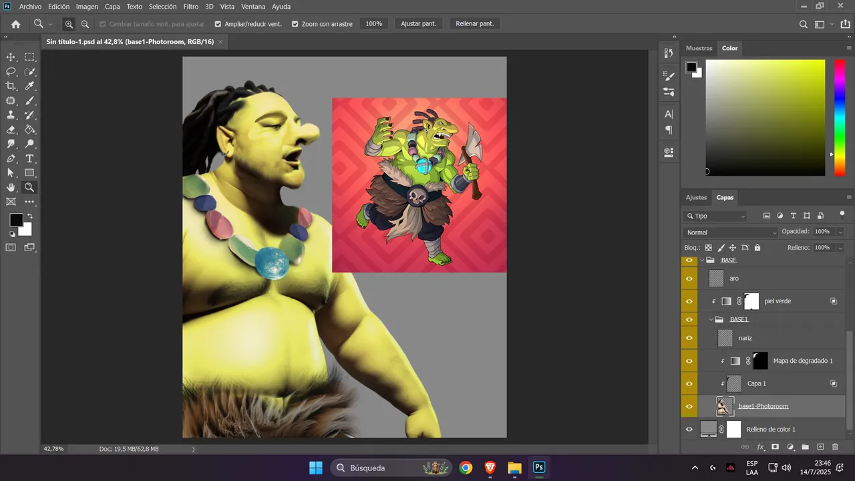Click the Delete layer trash icon
The height and width of the screenshot is (481, 855).
click(x=835, y=447)
